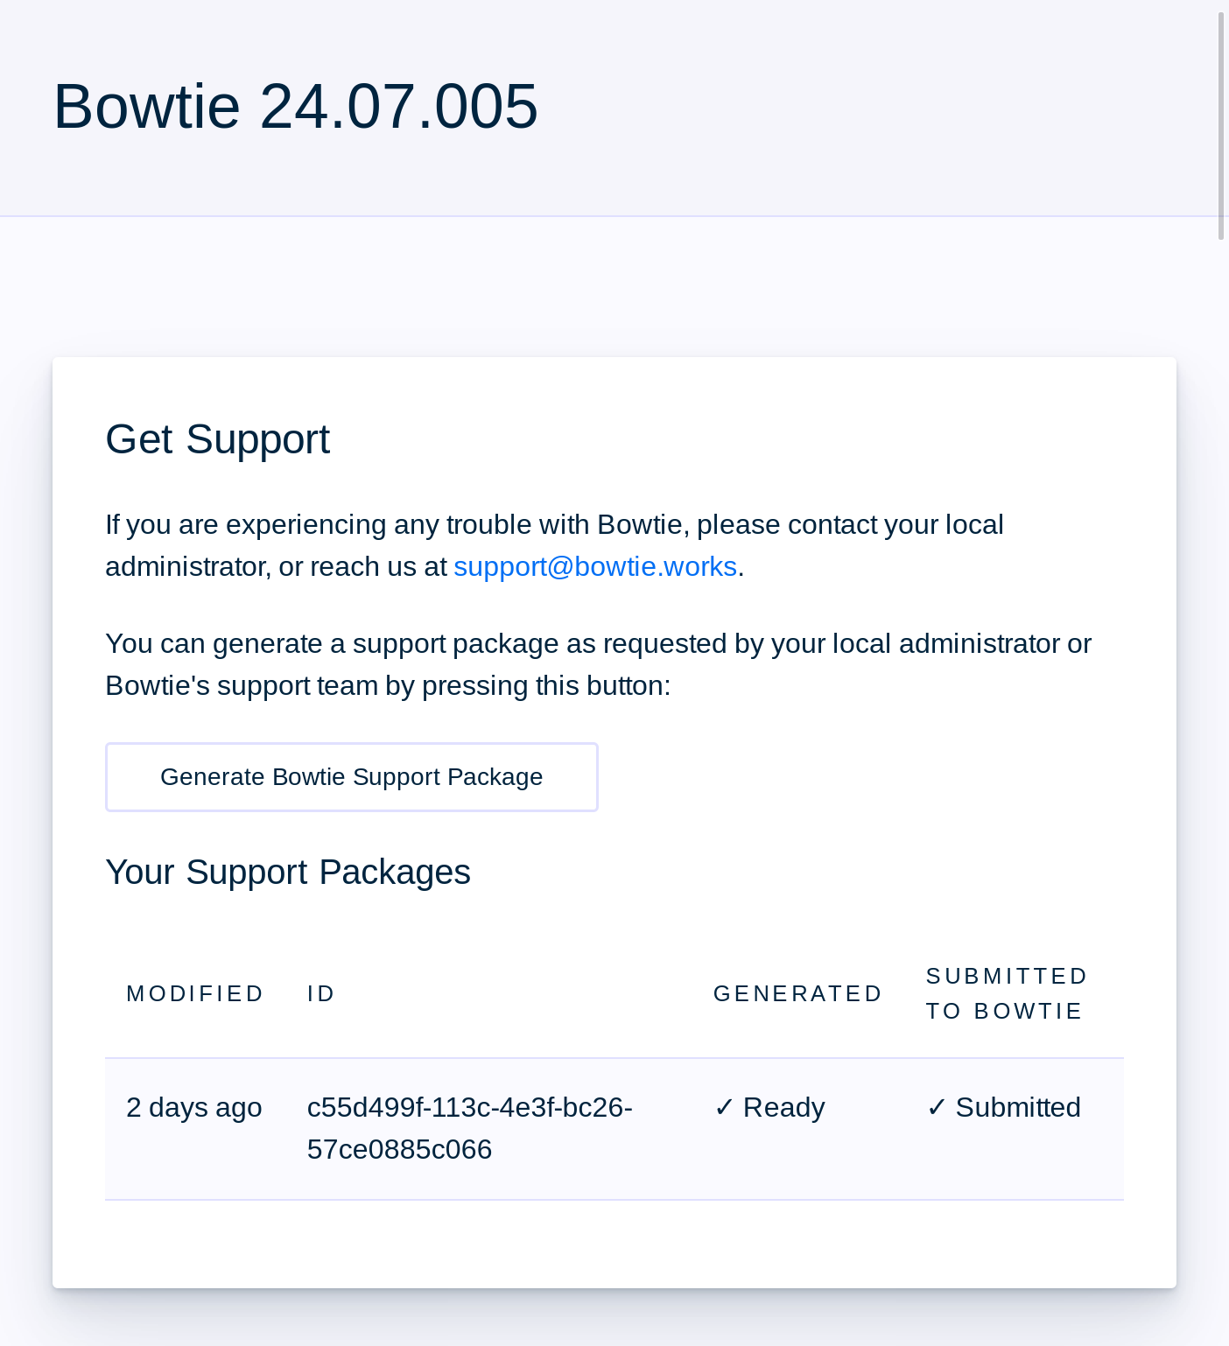Click the SUBMITTED TO BOWTIE column header
The height and width of the screenshot is (1346, 1229).
pos(1007,994)
